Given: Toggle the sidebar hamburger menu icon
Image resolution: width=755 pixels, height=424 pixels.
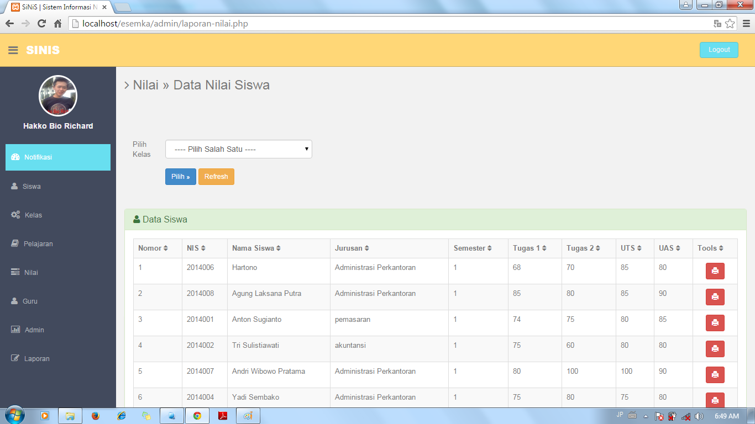Looking at the screenshot, I should (13, 50).
